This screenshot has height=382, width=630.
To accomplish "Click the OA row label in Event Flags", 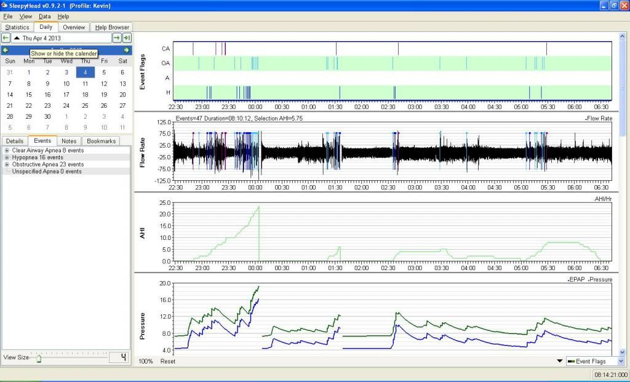I will (x=165, y=63).
